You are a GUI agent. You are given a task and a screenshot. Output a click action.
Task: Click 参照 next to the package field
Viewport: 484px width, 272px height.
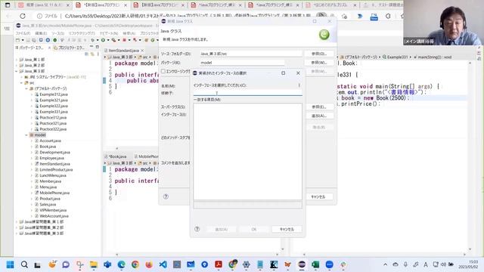[x=319, y=63]
